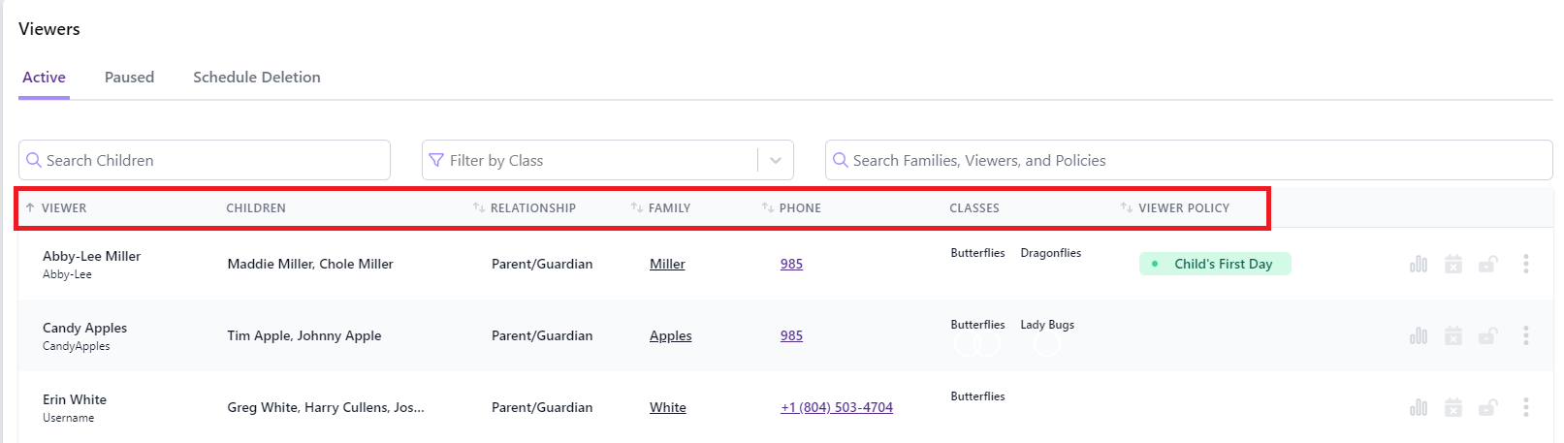1564x443 pixels.
Task: Sort table by Viewer Policy column
Action: 1175,207
